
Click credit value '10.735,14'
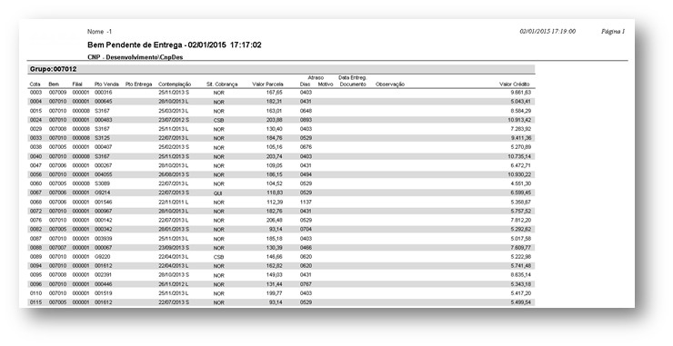pos(519,156)
